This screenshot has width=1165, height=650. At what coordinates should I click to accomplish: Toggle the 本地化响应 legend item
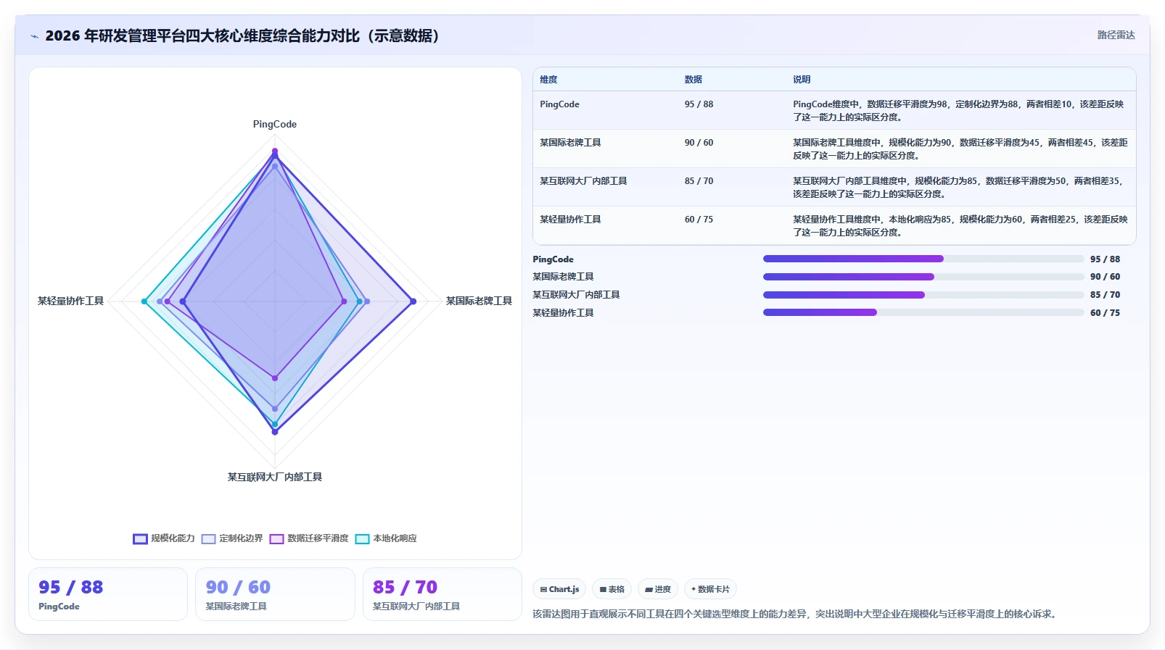pyautogui.click(x=386, y=538)
